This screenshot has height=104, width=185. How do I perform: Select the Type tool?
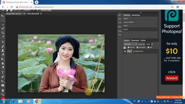pyautogui.click(x=3, y=73)
